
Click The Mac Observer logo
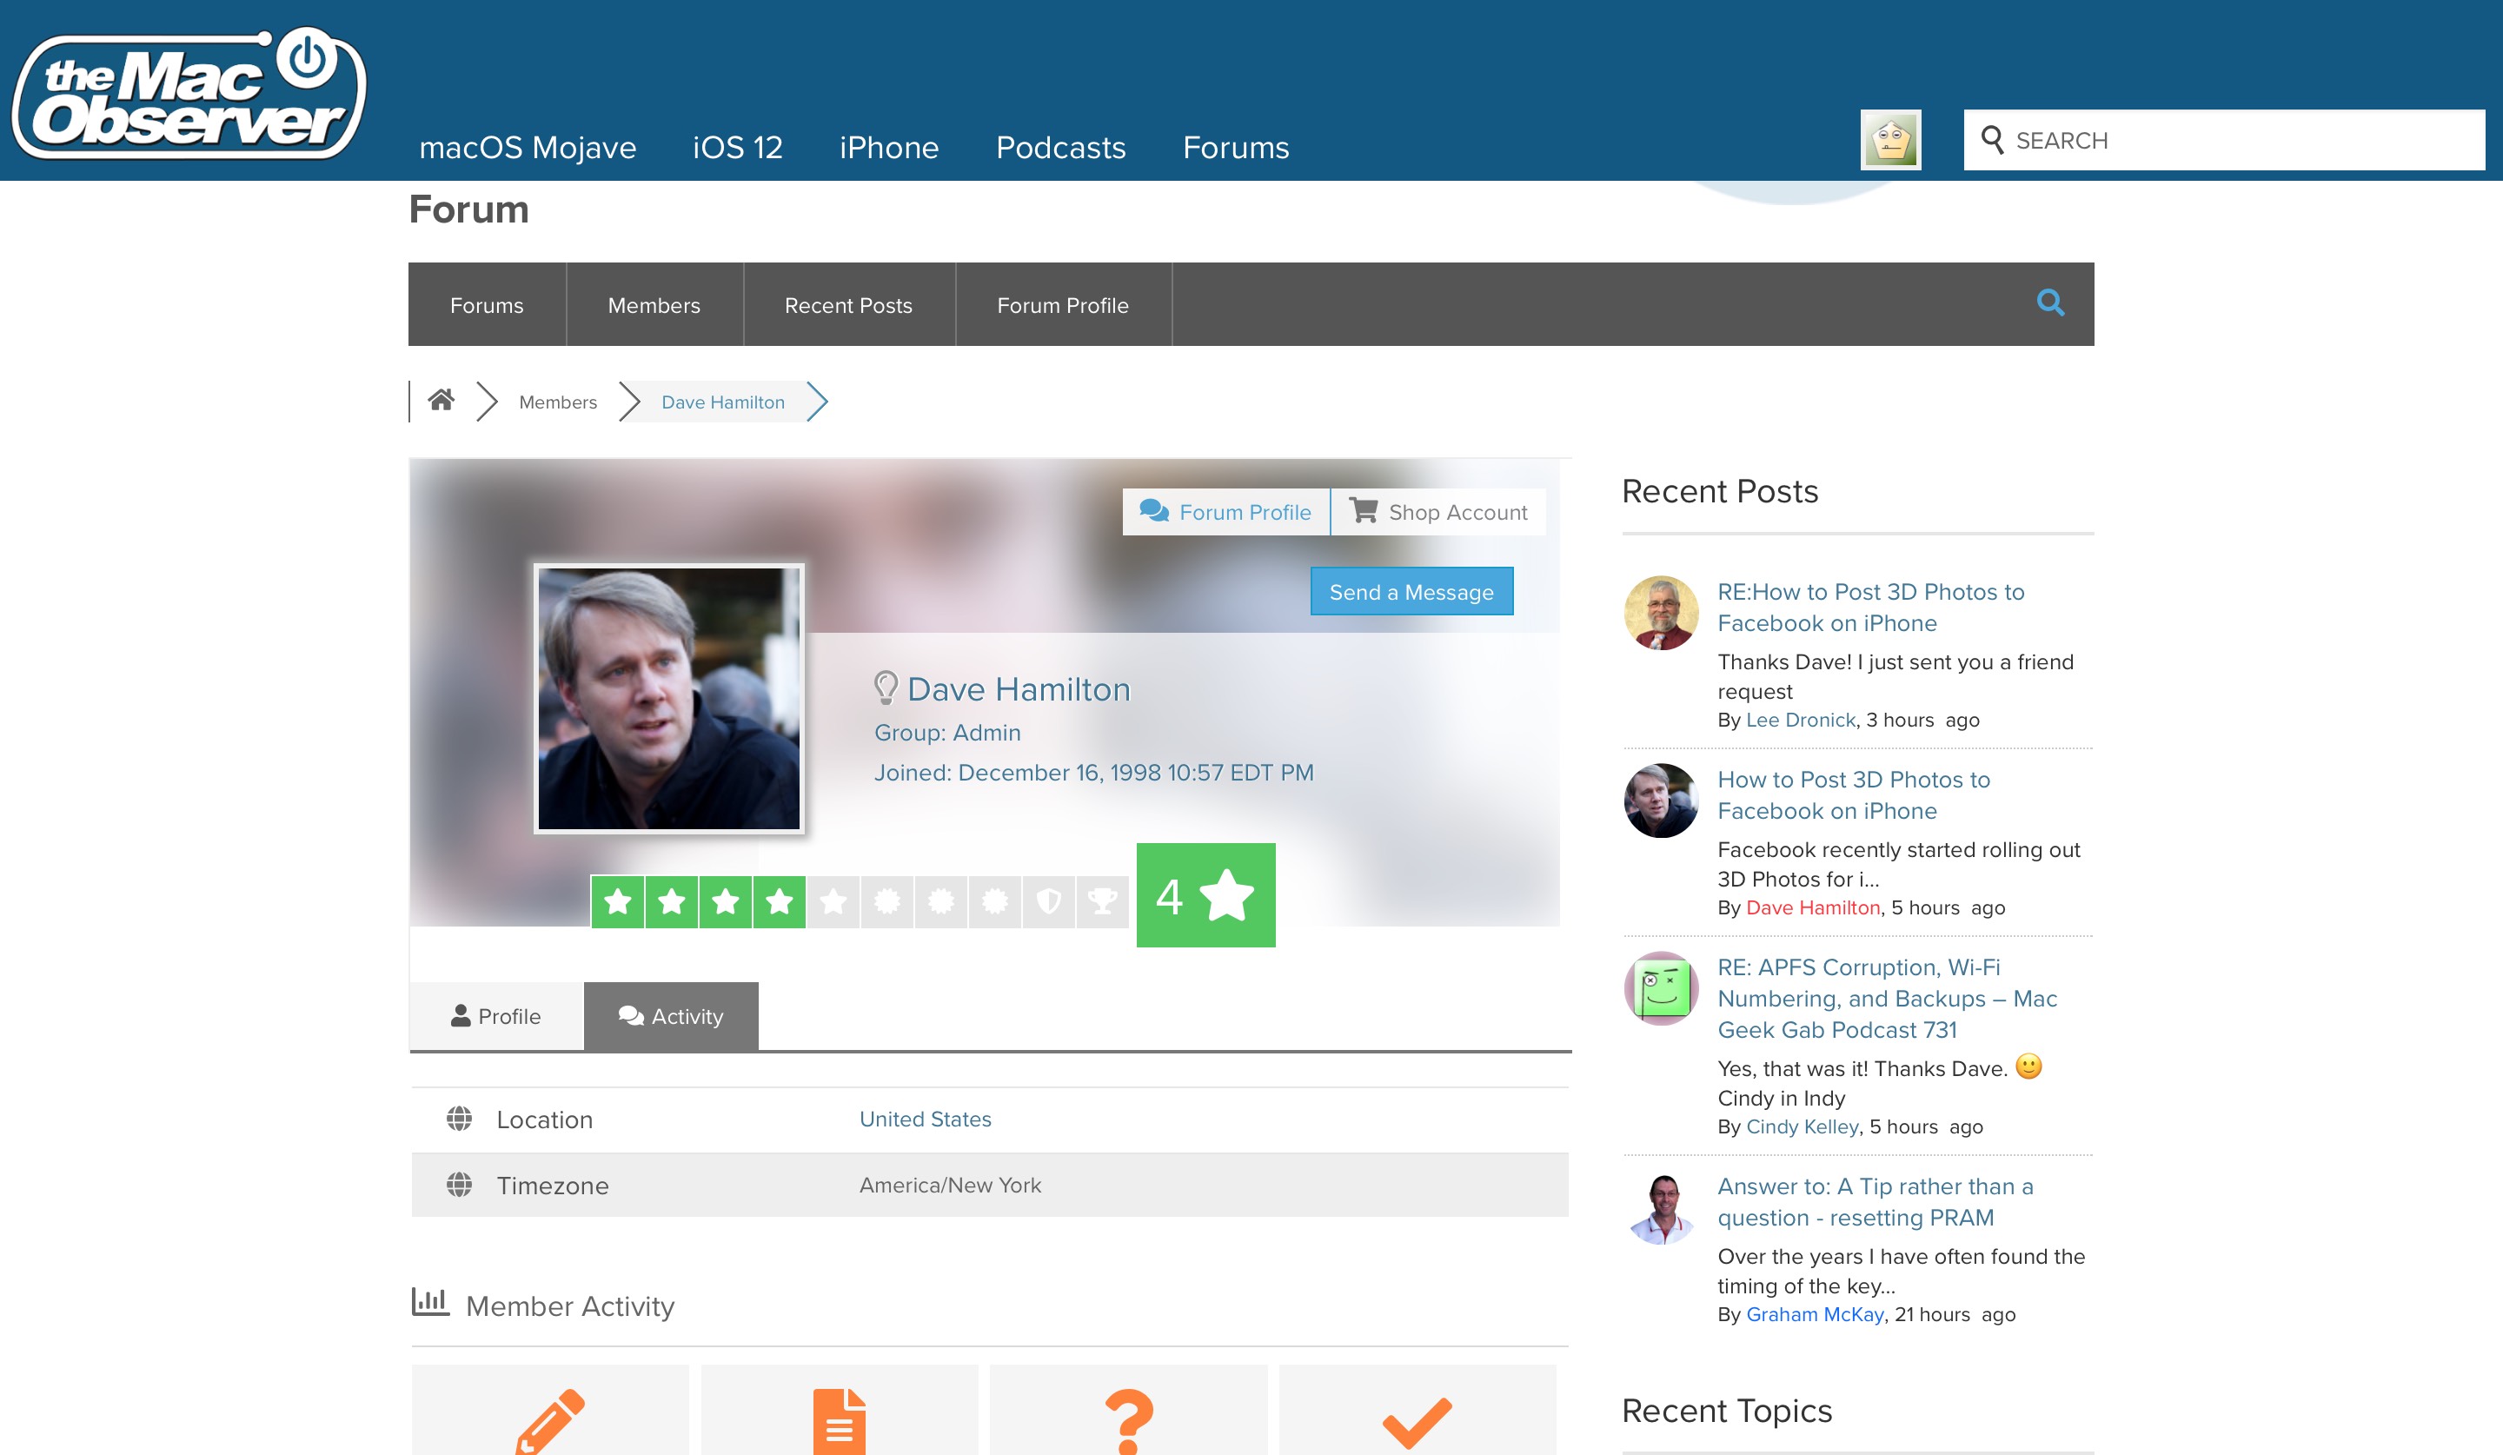pyautogui.click(x=189, y=92)
